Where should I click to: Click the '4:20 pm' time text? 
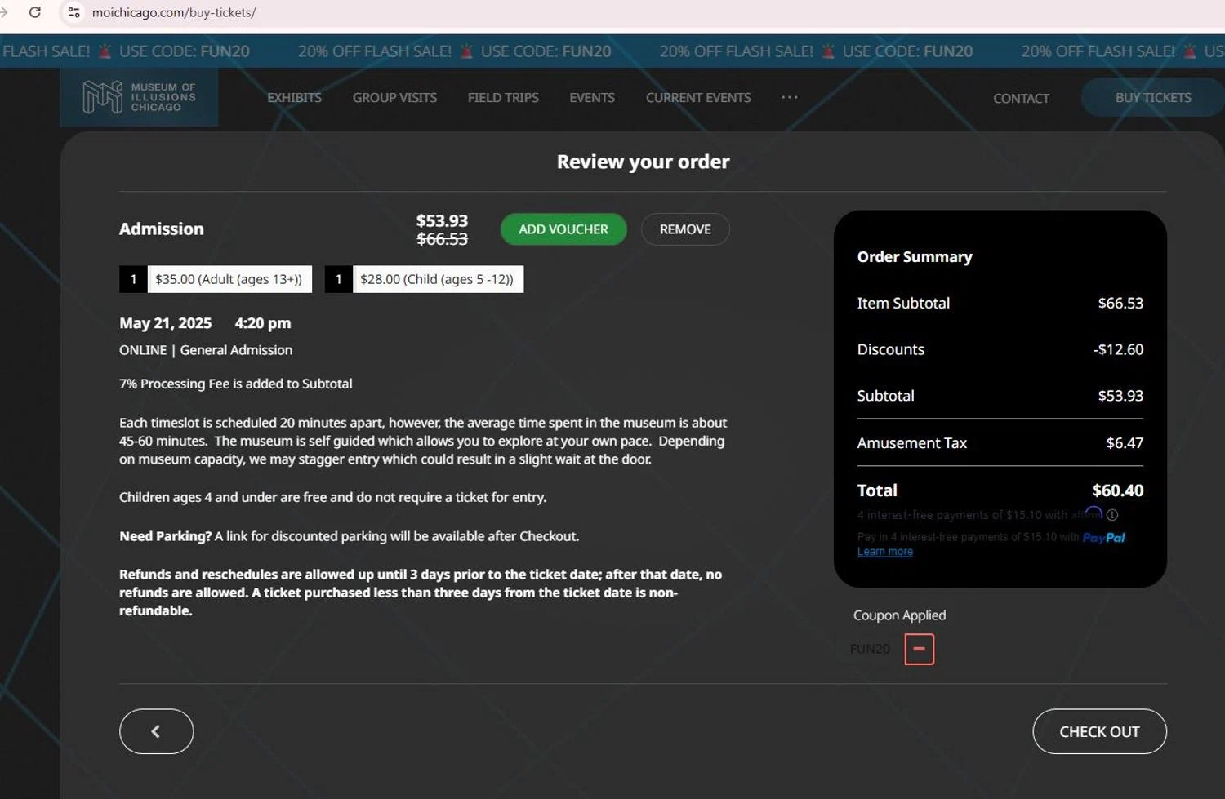(x=263, y=323)
